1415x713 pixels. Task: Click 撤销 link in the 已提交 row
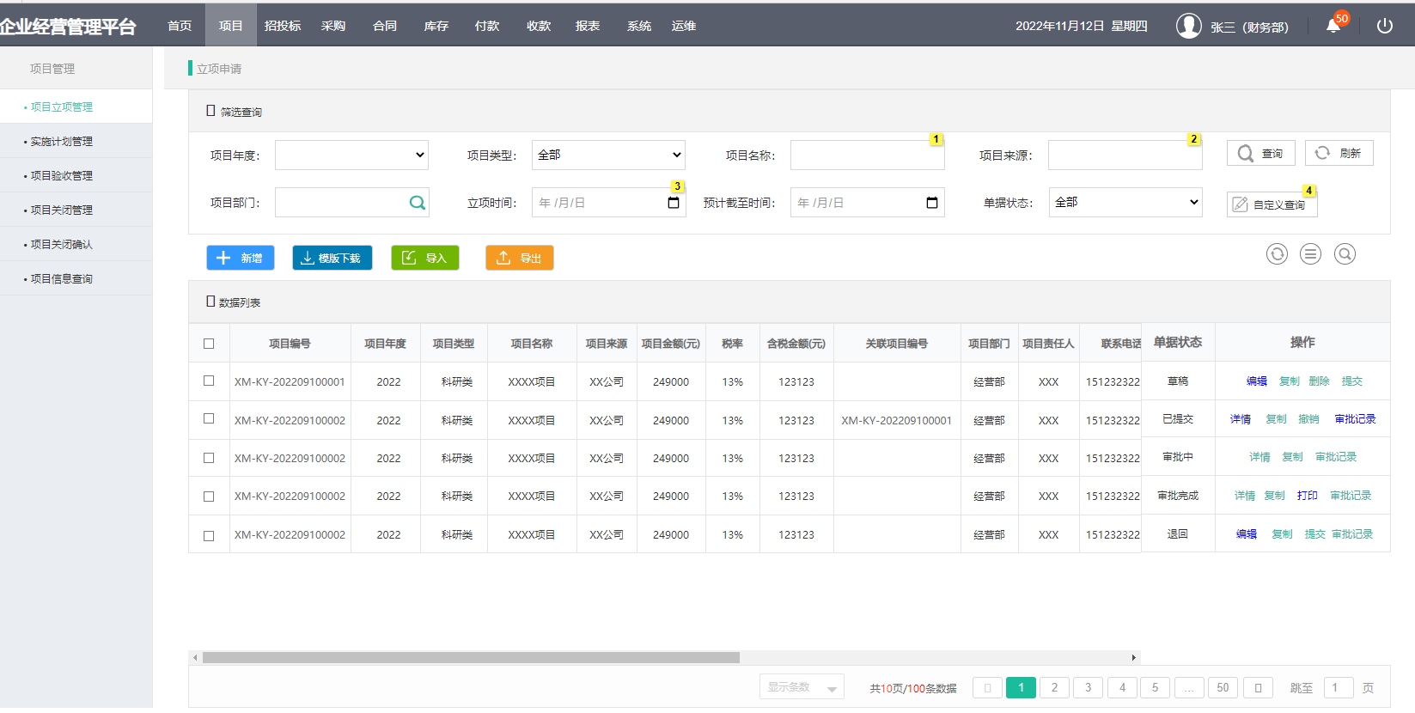1308,419
